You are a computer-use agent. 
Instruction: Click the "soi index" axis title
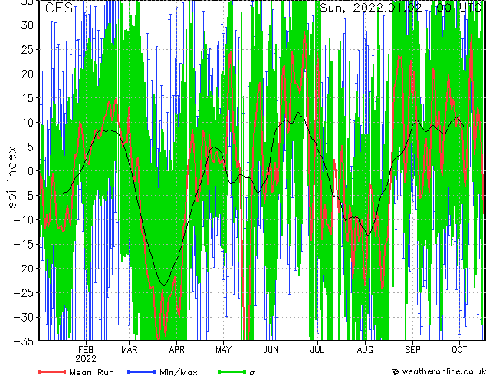pyautogui.click(x=11, y=176)
